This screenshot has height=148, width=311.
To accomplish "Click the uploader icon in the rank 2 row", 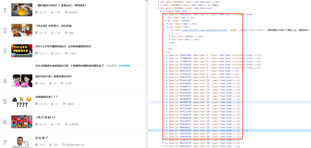I will 66,33.
